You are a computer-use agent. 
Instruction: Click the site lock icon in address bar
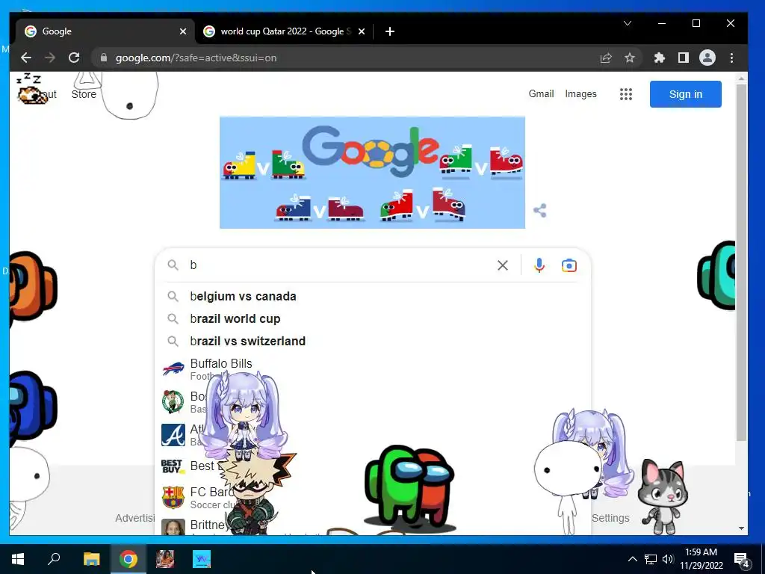(103, 58)
